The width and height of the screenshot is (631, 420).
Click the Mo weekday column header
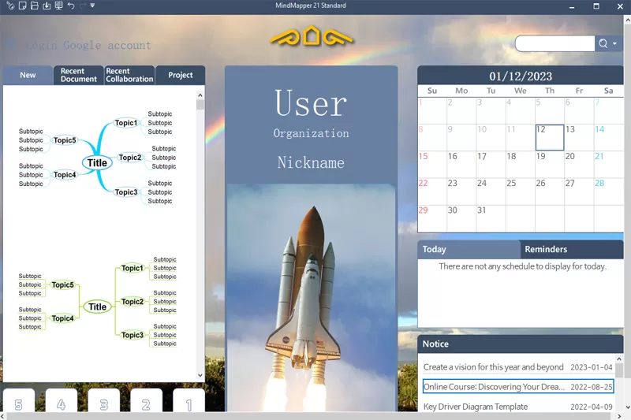pos(461,91)
